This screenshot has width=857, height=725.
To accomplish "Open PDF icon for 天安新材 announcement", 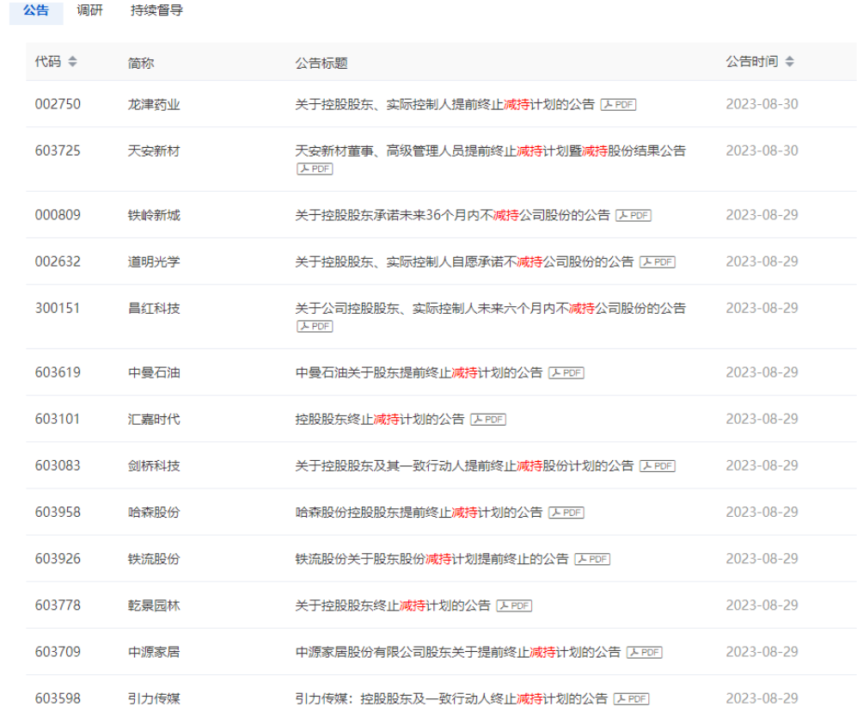I will pyautogui.click(x=315, y=169).
